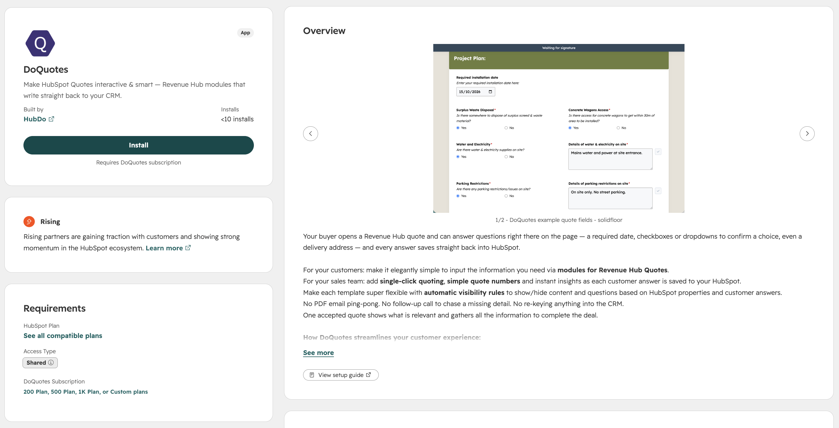Image resolution: width=839 pixels, height=428 pixels.
Task: Click the quote fields screenshot image
Action: (x=558, y=128)
